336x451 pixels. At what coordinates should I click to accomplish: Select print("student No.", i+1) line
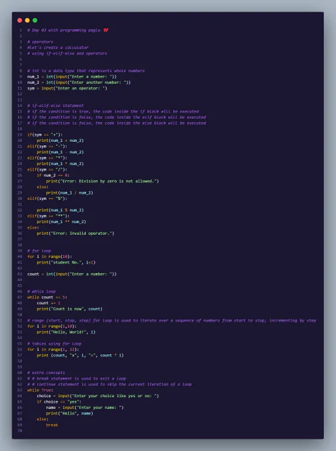coord(66,263)
